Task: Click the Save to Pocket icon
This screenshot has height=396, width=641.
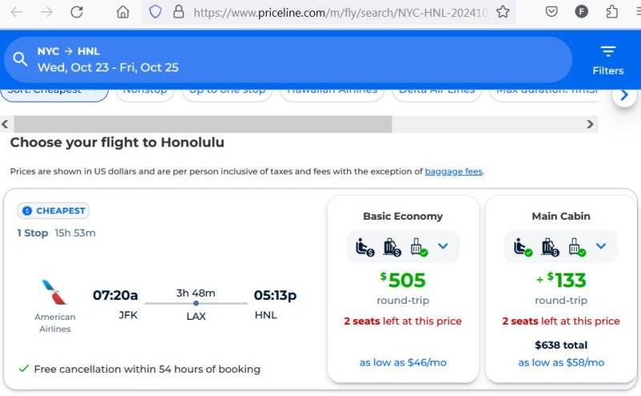Action: (x=551, y=12)
